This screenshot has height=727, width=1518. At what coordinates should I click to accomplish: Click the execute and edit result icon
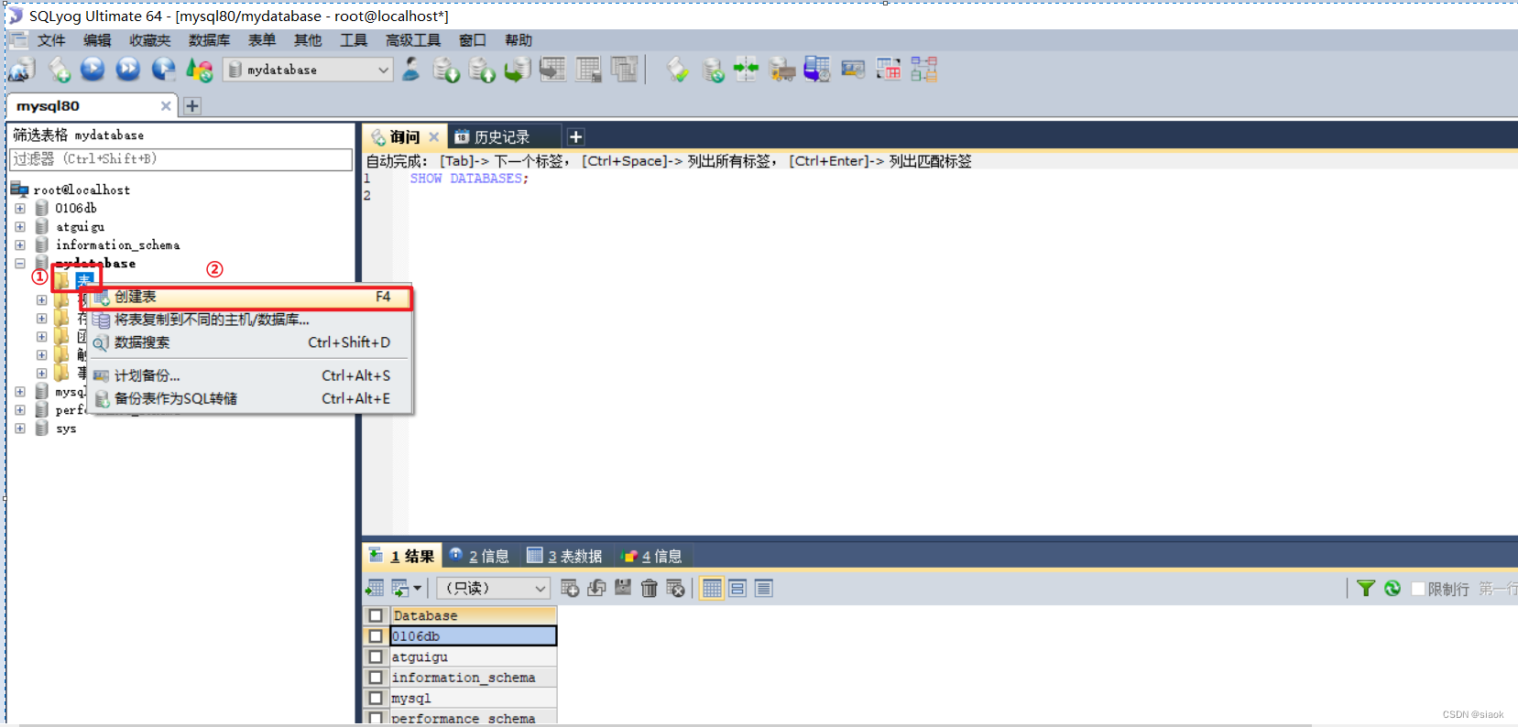coord(164,70)
